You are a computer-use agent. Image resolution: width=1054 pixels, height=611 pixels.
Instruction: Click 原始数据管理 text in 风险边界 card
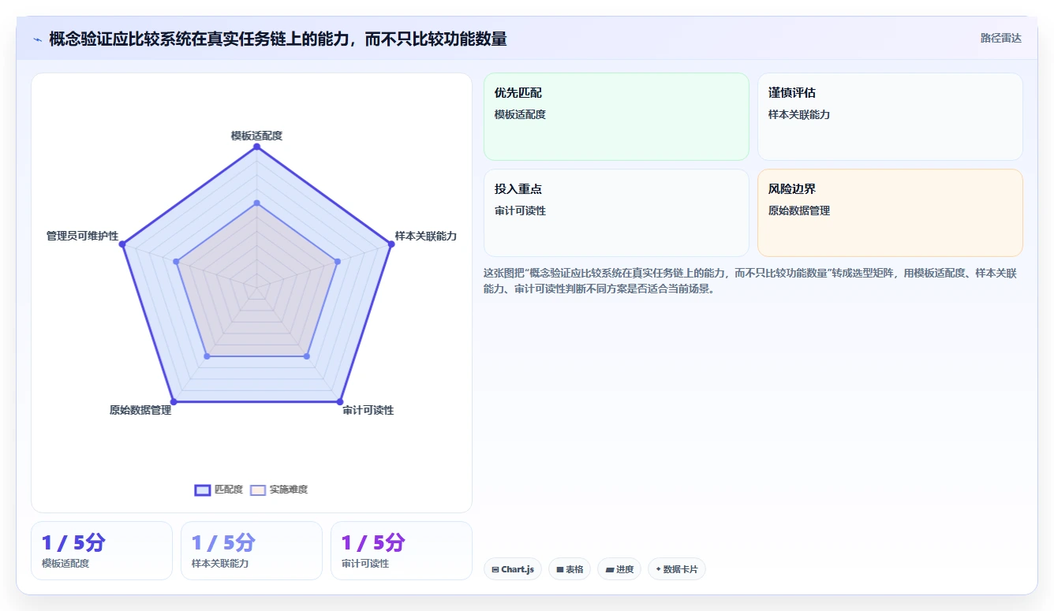click(799, 210)
